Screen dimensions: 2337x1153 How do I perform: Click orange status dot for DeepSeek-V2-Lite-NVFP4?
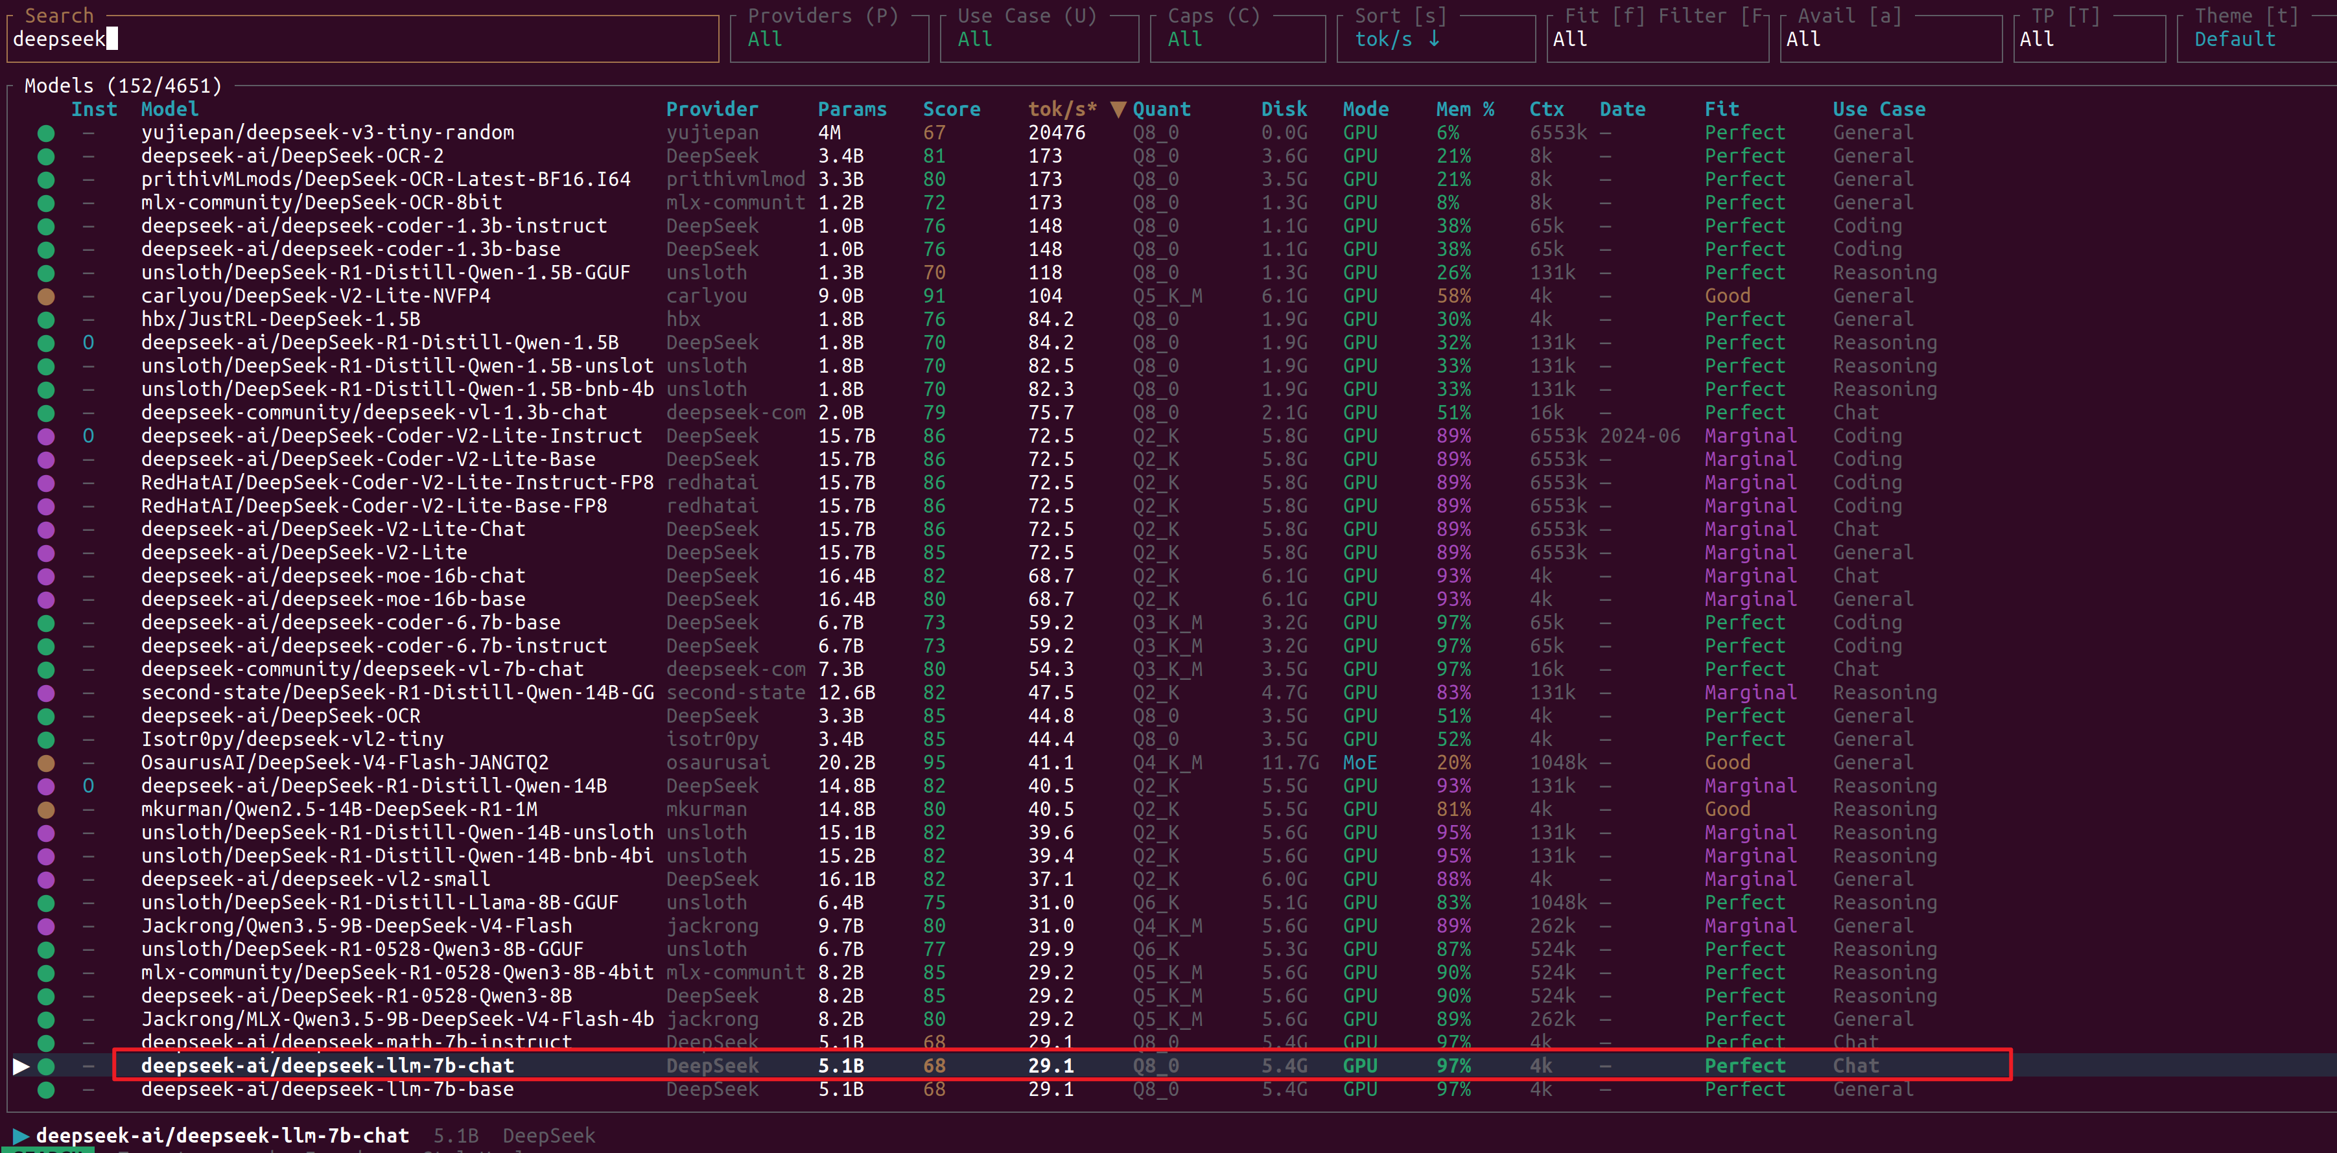[46, 297]
